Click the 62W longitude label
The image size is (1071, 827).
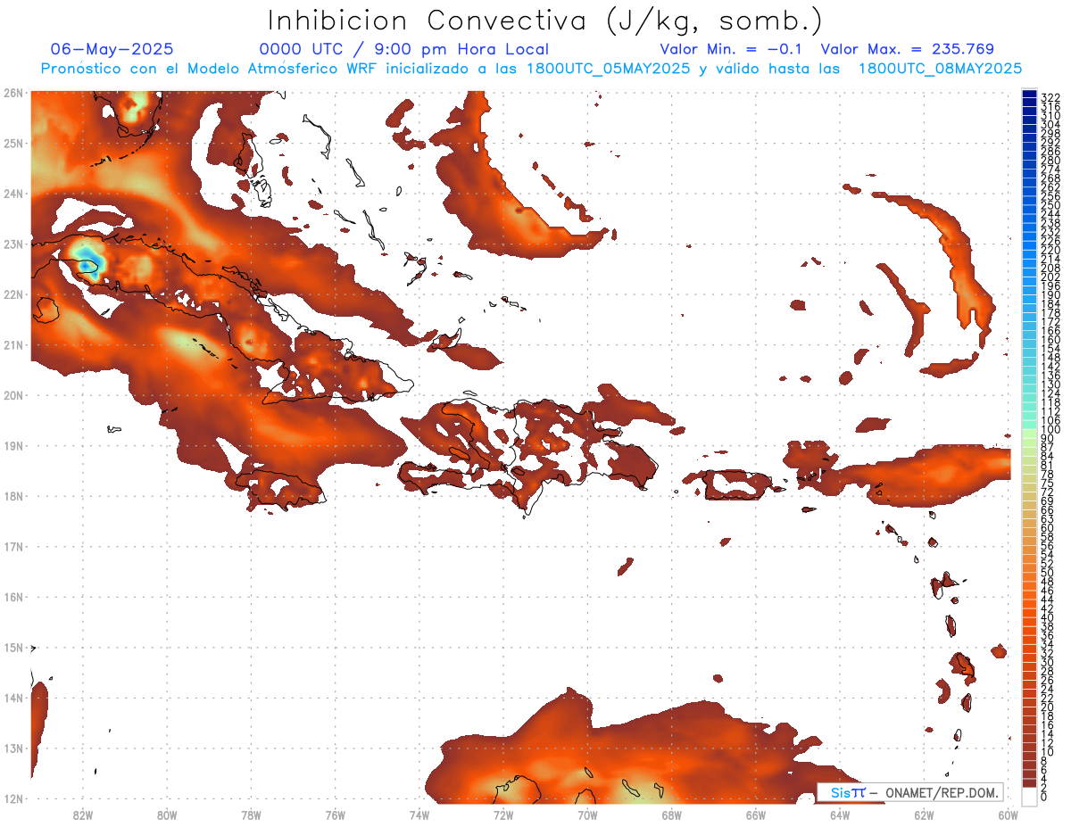click(x=924, y=815)
